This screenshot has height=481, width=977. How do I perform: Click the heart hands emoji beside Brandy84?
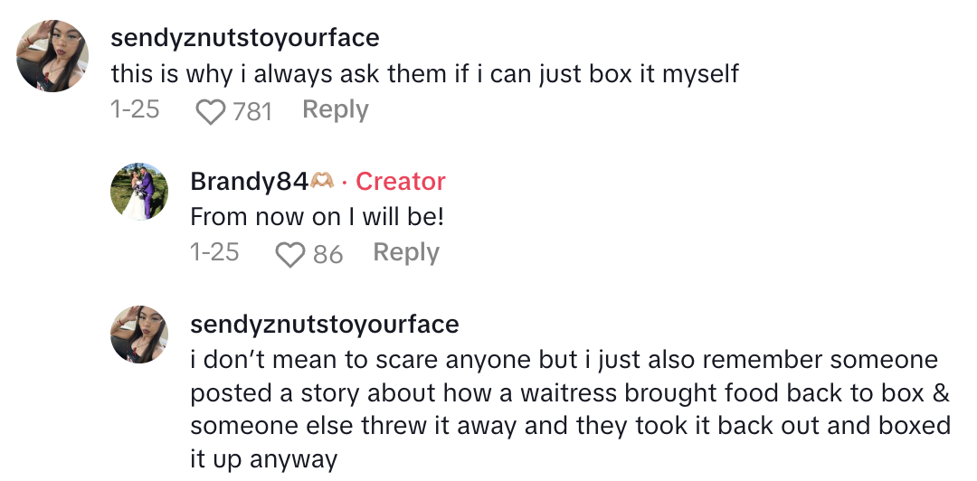point(323,182)
